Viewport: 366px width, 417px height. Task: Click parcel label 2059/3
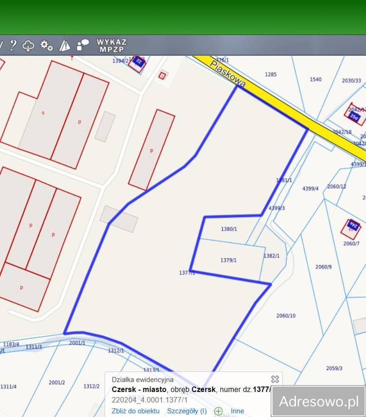334,368
